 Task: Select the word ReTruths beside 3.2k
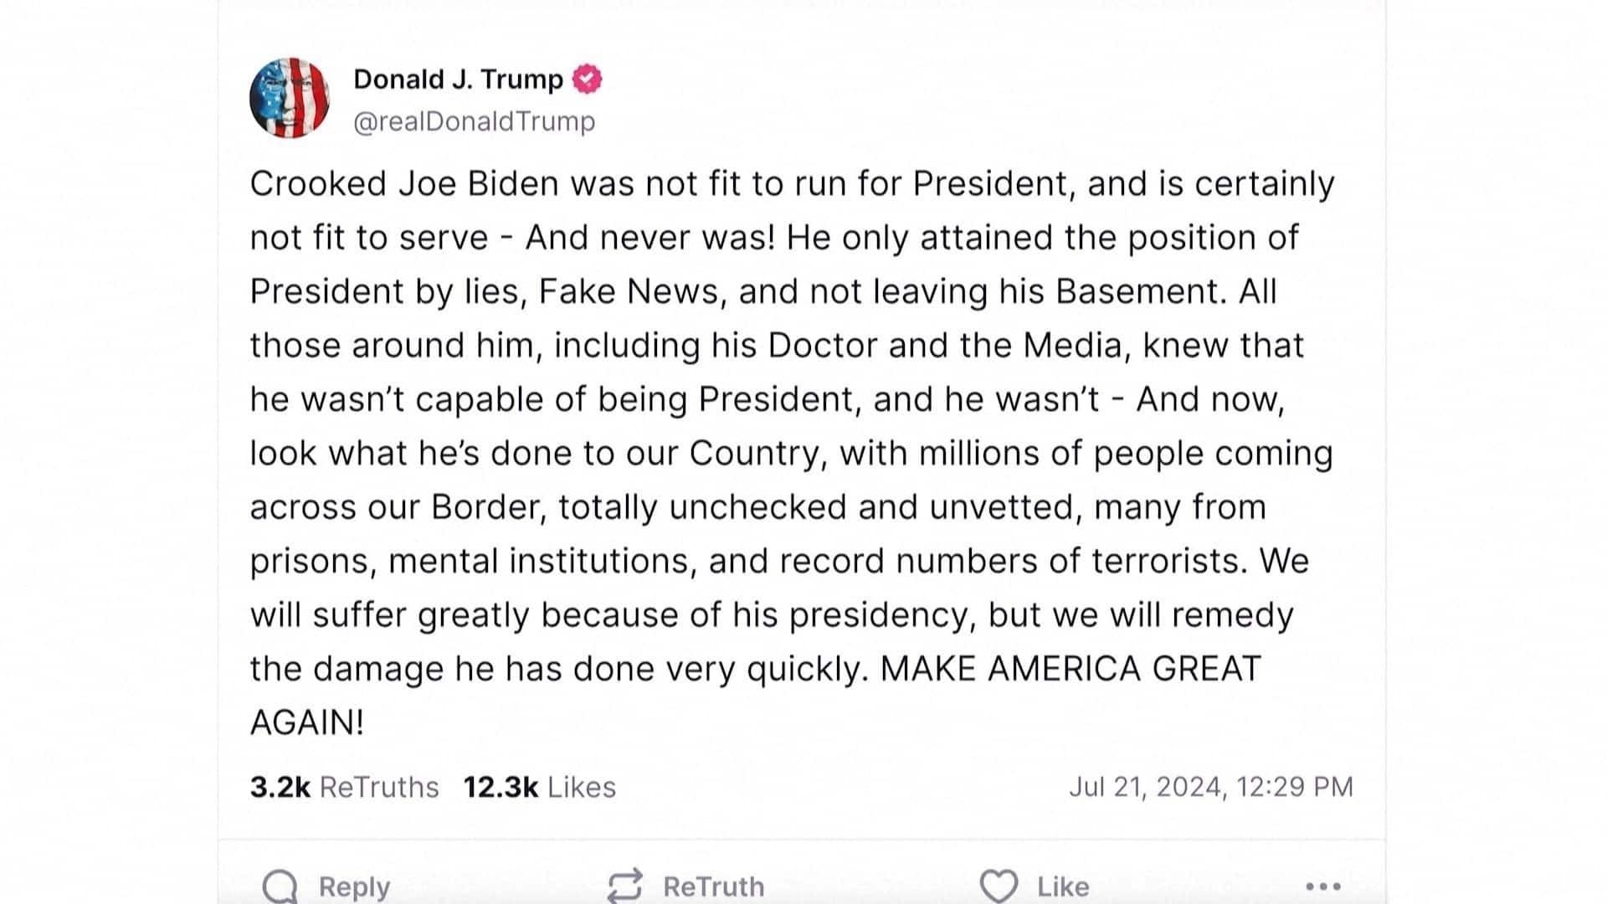point(379,787)
